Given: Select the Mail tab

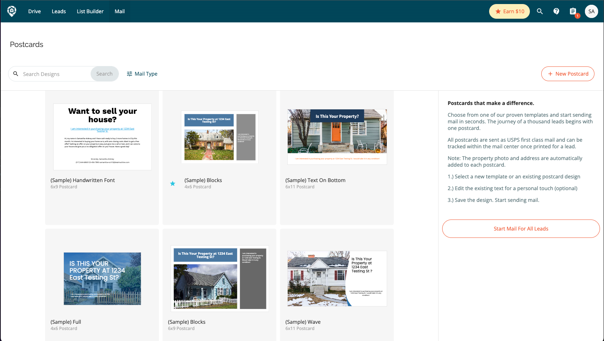Looking at the screenshot, I should point(120,11).
